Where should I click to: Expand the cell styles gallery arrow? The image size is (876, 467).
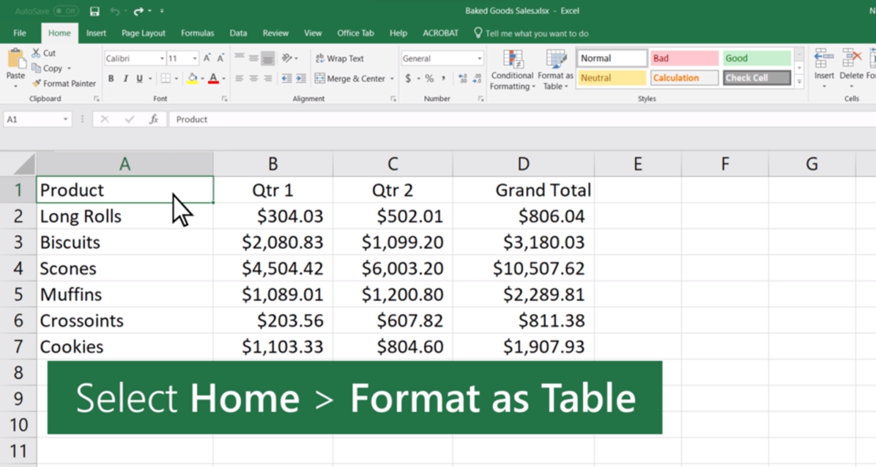(799, 82)
